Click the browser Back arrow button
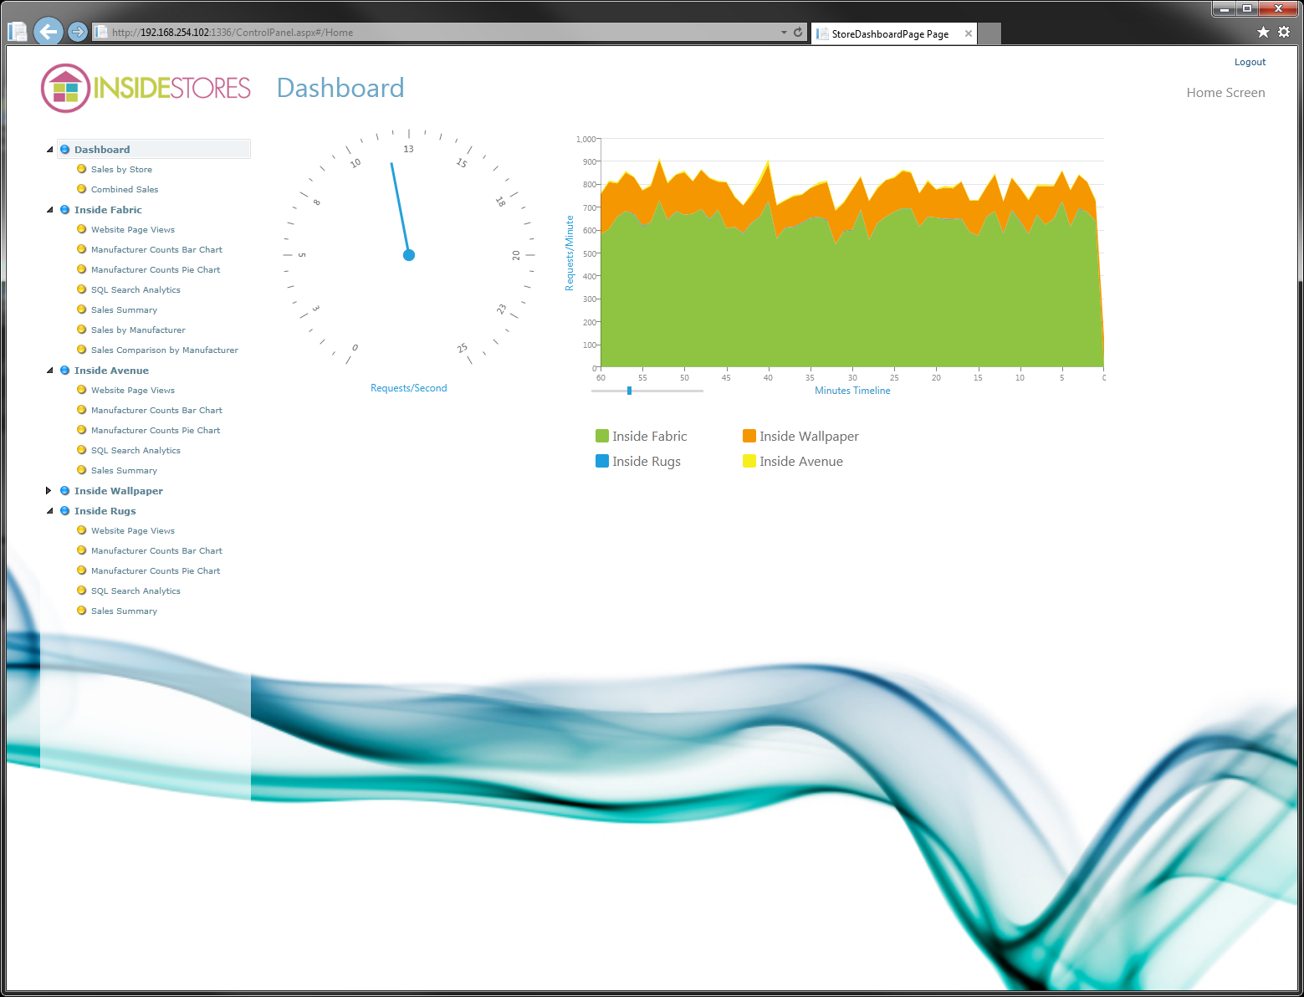The height and width of the screenshot is (997, 1304). click(49, 32)
